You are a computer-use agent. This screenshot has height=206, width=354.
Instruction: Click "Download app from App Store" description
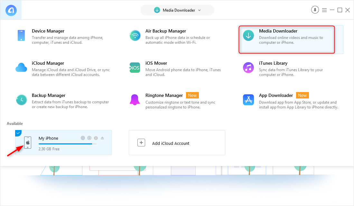click(x=299, y=105)
